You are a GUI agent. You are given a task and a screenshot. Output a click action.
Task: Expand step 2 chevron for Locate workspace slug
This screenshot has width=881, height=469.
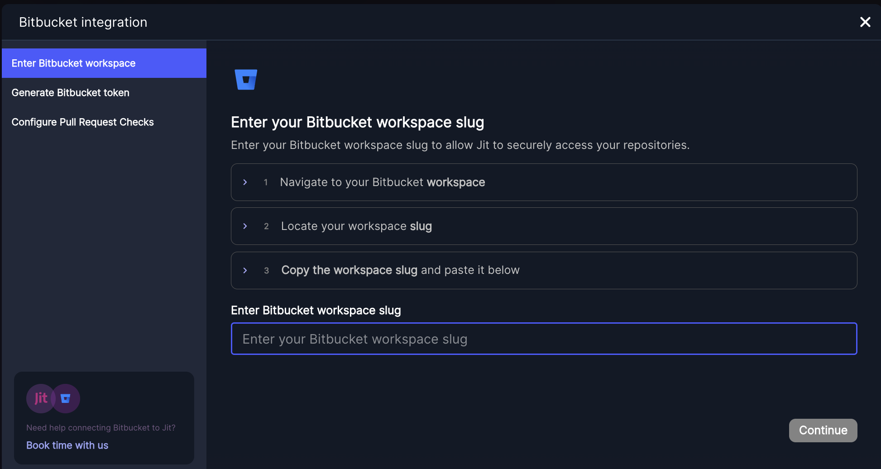click(245, 226)
